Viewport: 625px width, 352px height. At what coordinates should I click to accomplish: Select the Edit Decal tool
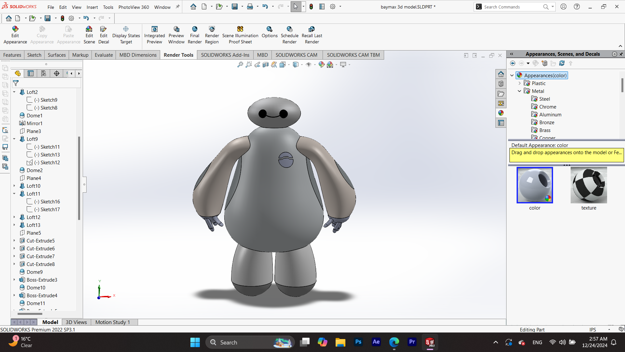[104, 34]
